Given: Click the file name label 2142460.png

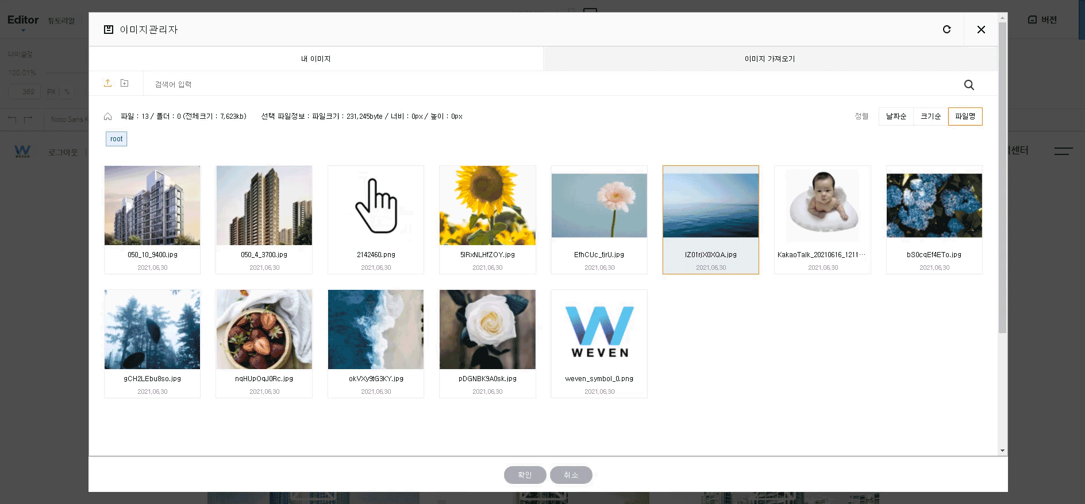Looking at the screenshot, I should (x=376, y=255).
